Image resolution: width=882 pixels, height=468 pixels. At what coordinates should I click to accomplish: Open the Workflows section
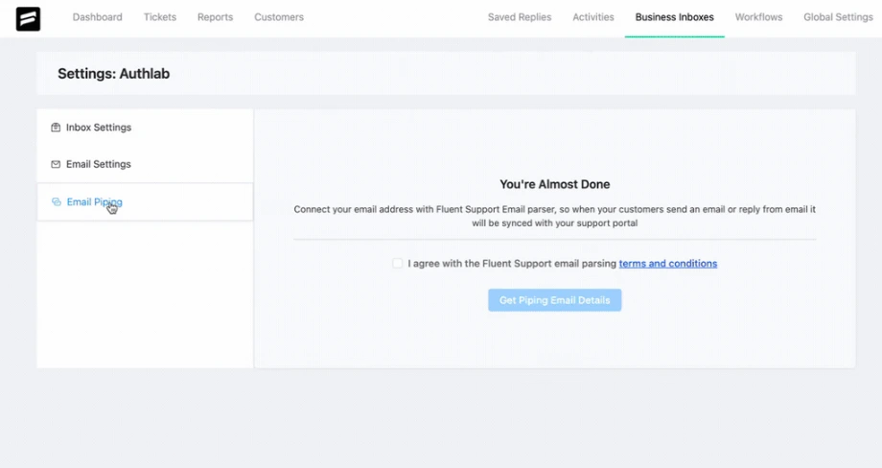pyautogui.click(x=759, y=17)
